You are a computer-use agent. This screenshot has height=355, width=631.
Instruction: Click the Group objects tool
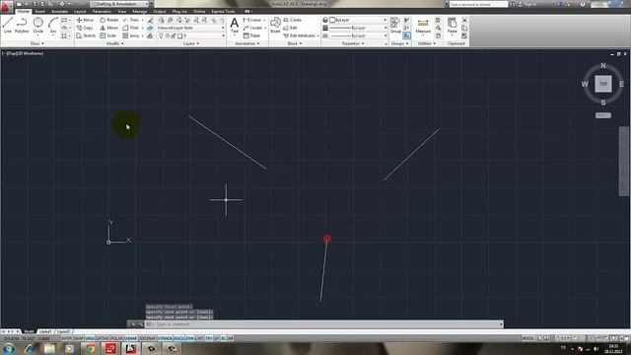395,25
